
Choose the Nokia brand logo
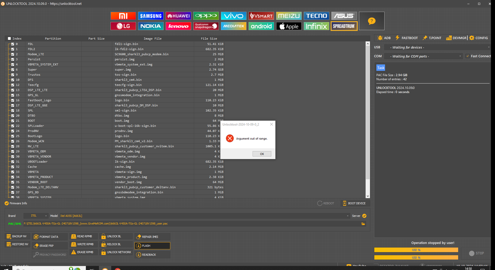pyautogui.click(x=151, y=26)
